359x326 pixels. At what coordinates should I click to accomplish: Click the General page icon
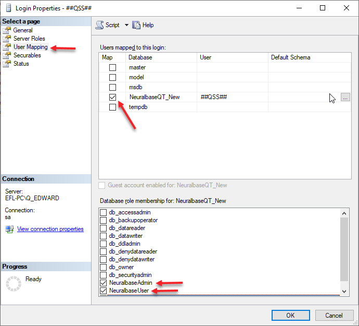(x=7, y=30)
